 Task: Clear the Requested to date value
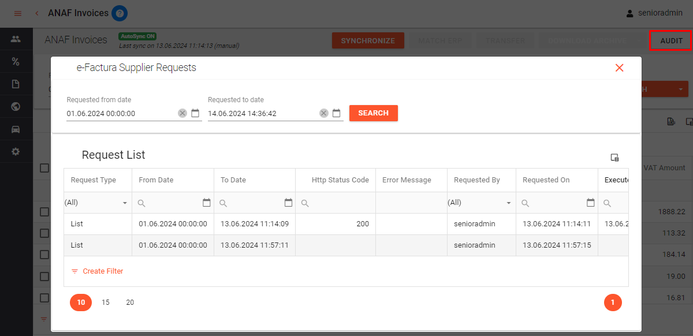(x=324, y=113)
